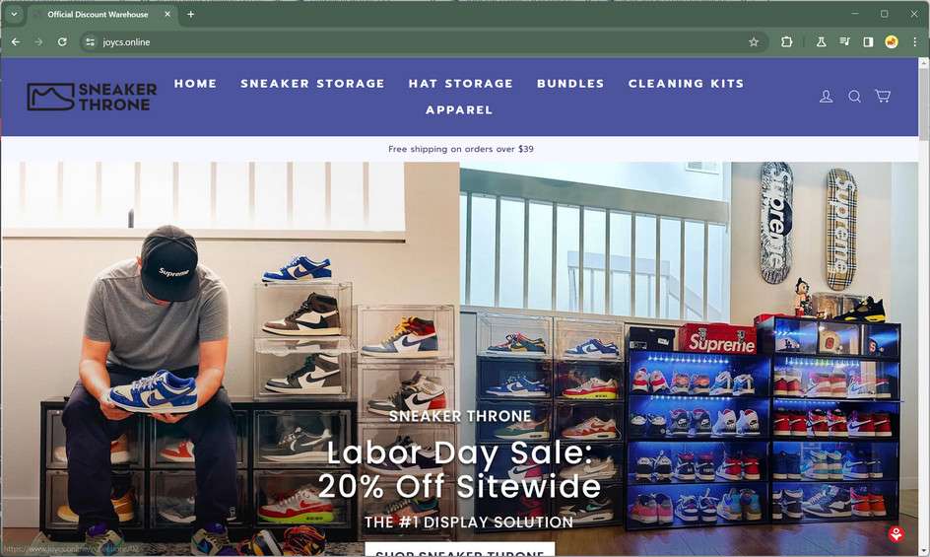Open the media controls toolbar icon
This screenshot has width=930, height=557.
point(844,41)
